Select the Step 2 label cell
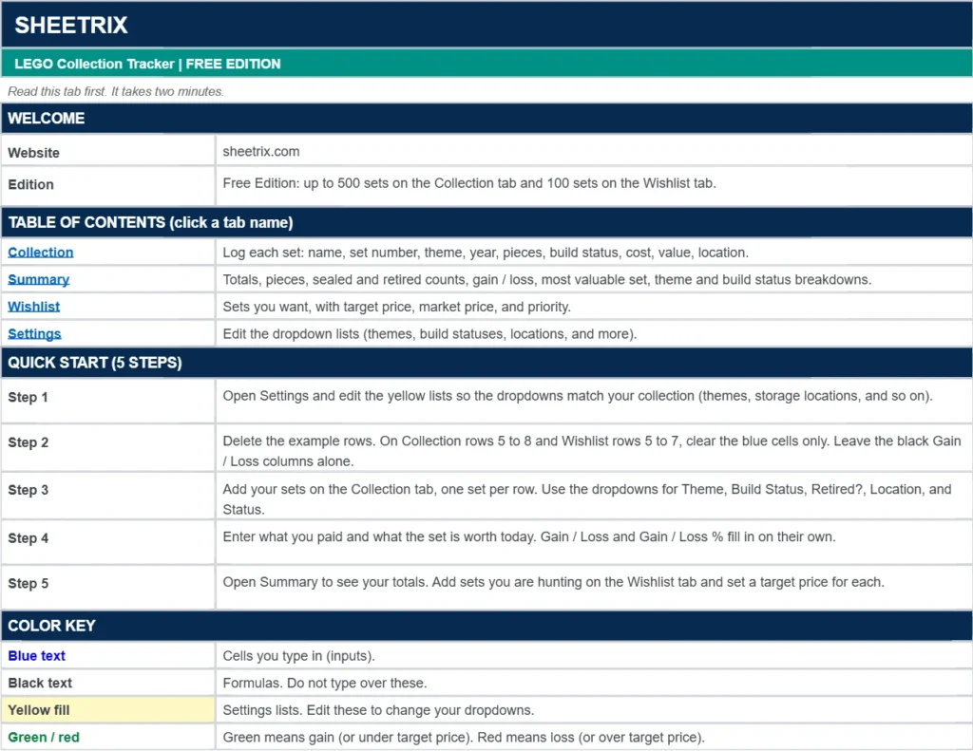 click(x=108, y=448)
